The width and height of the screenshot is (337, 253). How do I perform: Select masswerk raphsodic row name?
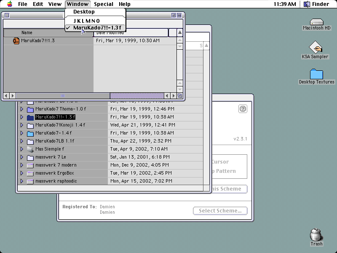(x=56, y=181)
